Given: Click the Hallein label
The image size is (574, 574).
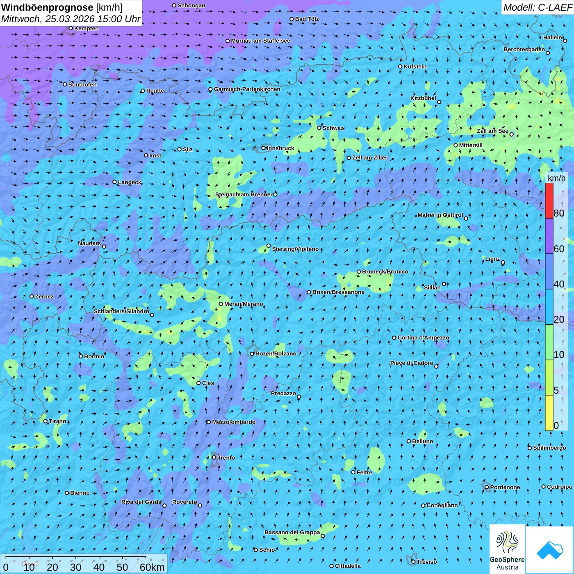Looking at the screenshot, I should tap(553, 37).
